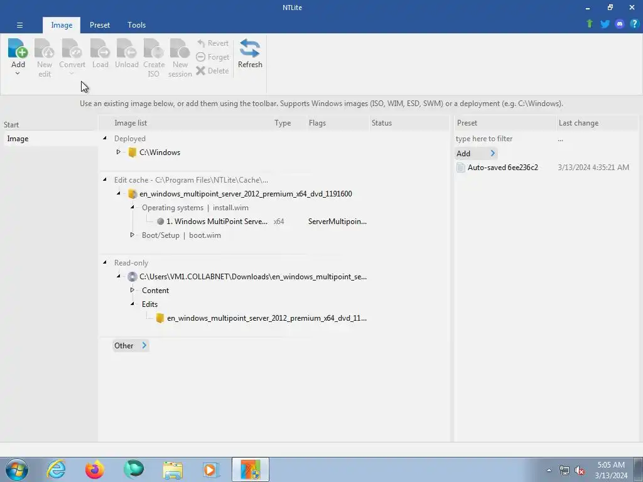The height and width of the screenshot is (482, 643).
Task: Click the muted volume tray icon
Action: [x=580, y=471]
